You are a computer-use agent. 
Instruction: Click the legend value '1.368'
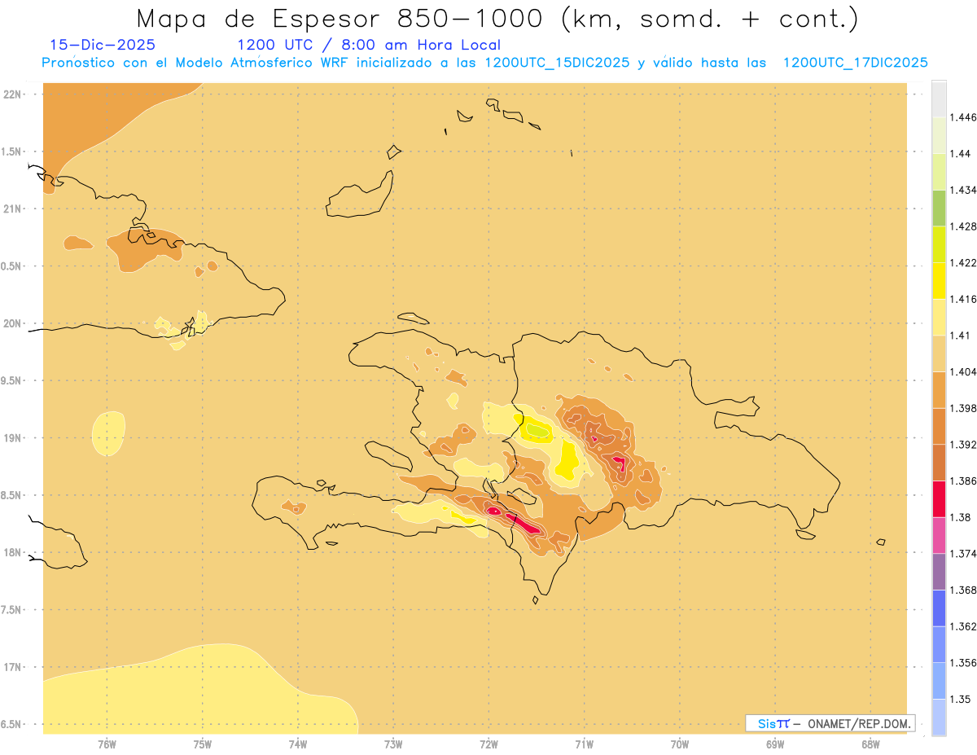click(962, 590)
